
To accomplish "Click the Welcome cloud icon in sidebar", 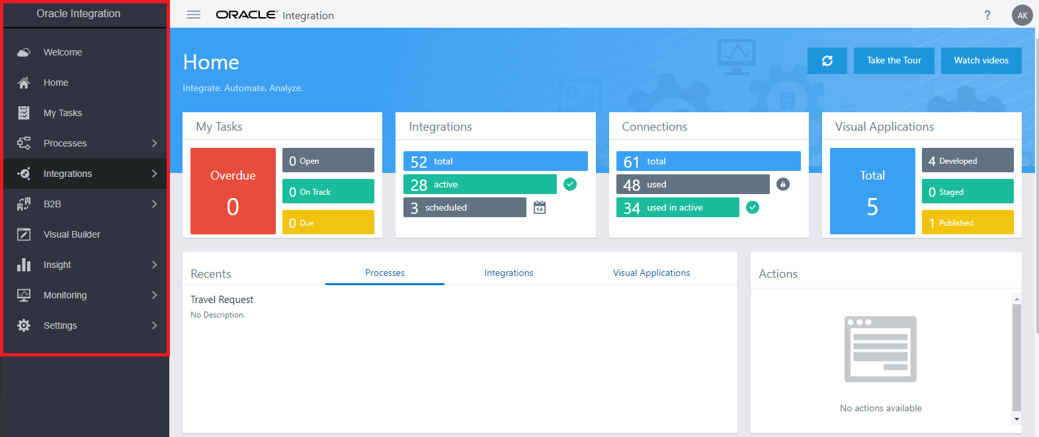I will pos(24,52).
